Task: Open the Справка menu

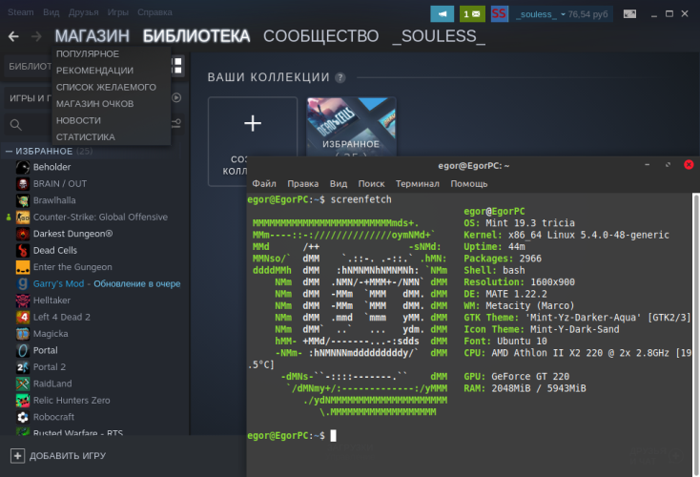Action: (x=154, y=12)
